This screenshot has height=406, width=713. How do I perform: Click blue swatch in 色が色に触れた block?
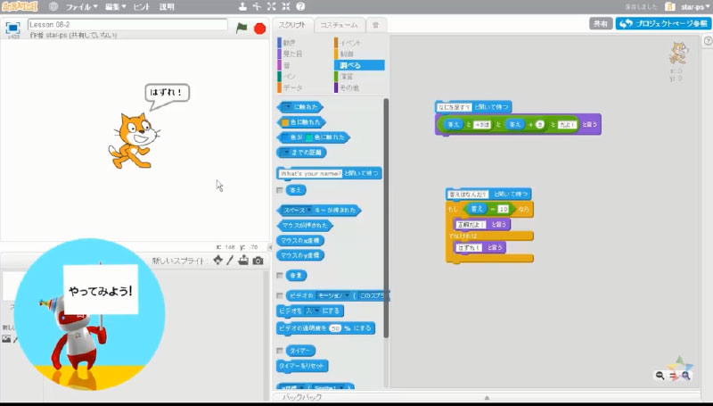click(284, 137)
